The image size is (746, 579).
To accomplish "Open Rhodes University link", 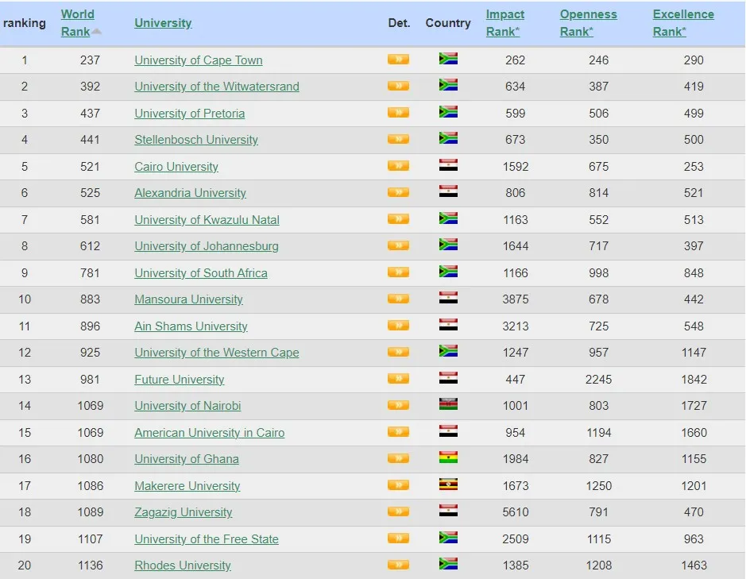I will 183,565.
